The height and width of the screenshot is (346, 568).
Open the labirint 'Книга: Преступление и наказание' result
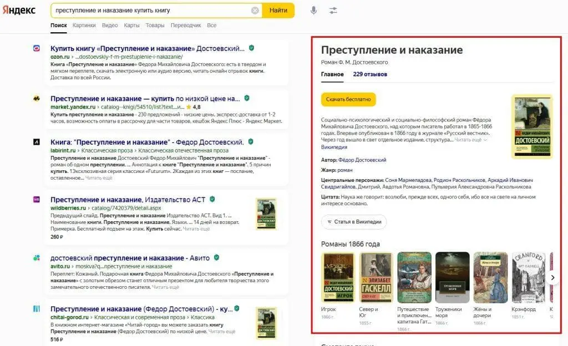click(147, 143)
